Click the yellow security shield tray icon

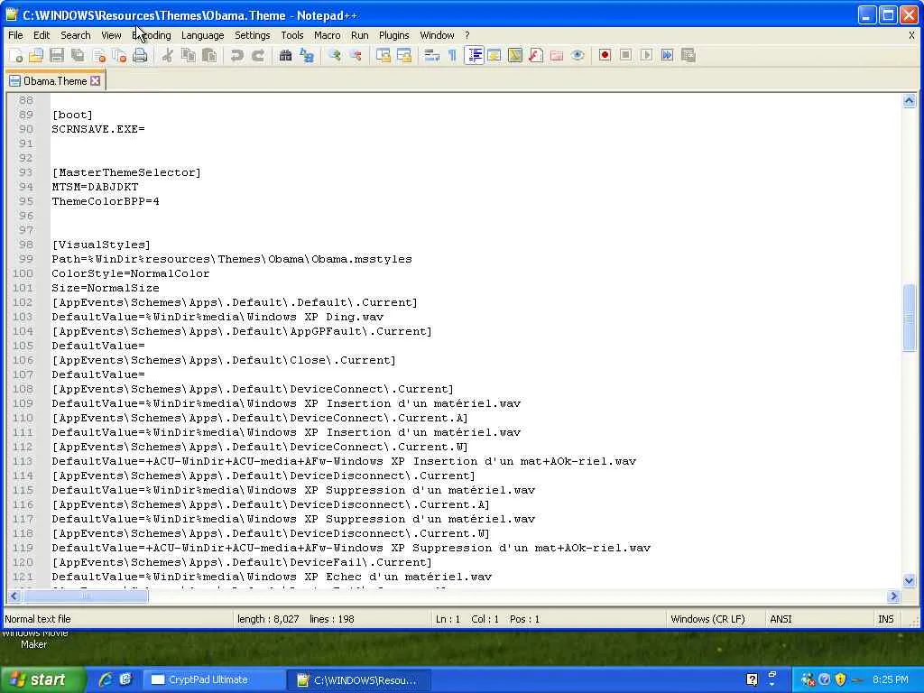point(840,679)
